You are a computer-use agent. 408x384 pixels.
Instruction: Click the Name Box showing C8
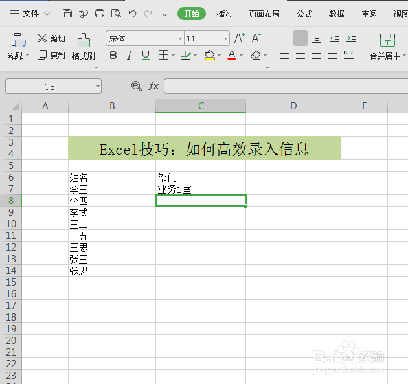50,86
